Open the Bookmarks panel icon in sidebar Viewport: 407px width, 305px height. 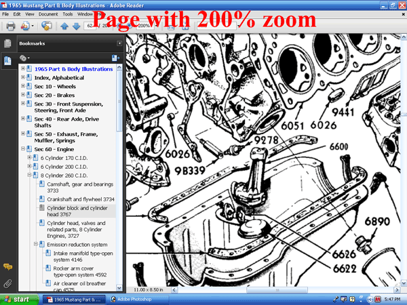point(7,61)
